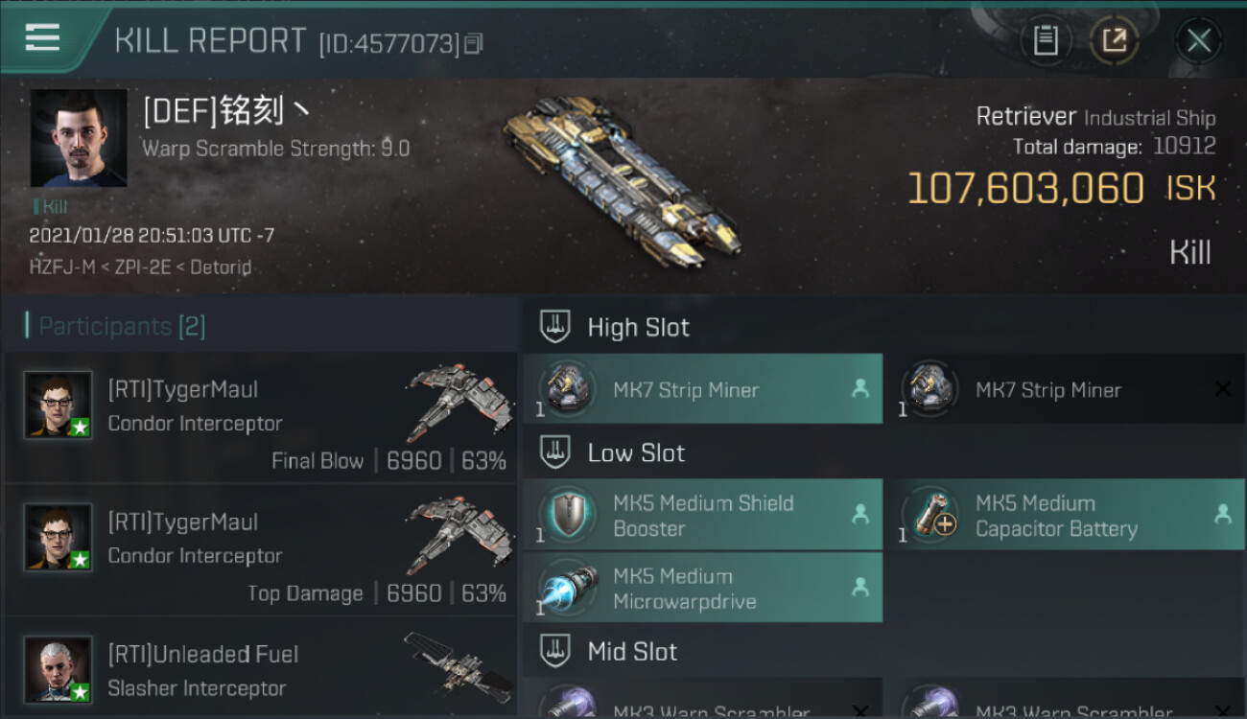Open the hamburger menu
This screenshot has height=719, width=1247.
click(42, 37)
